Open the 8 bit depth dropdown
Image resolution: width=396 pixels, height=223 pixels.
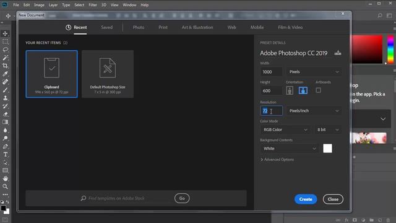pos(328,129)
